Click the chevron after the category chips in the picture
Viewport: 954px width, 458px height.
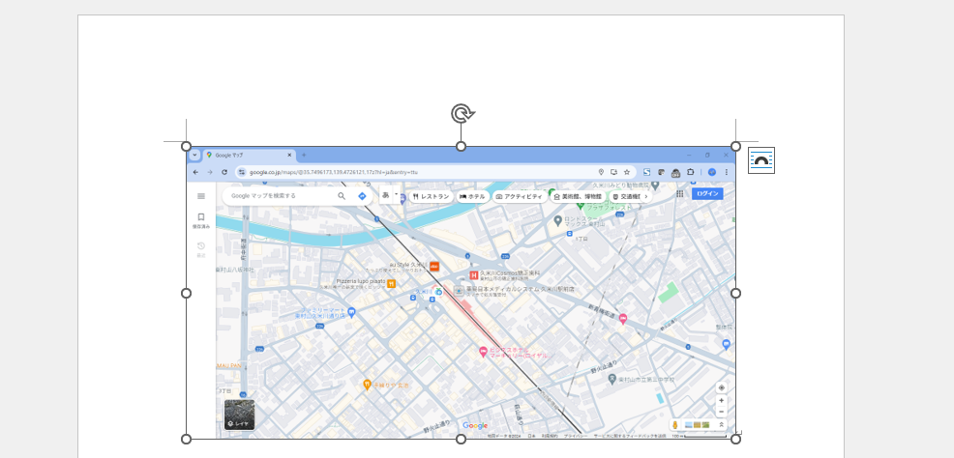click(646, 197)
